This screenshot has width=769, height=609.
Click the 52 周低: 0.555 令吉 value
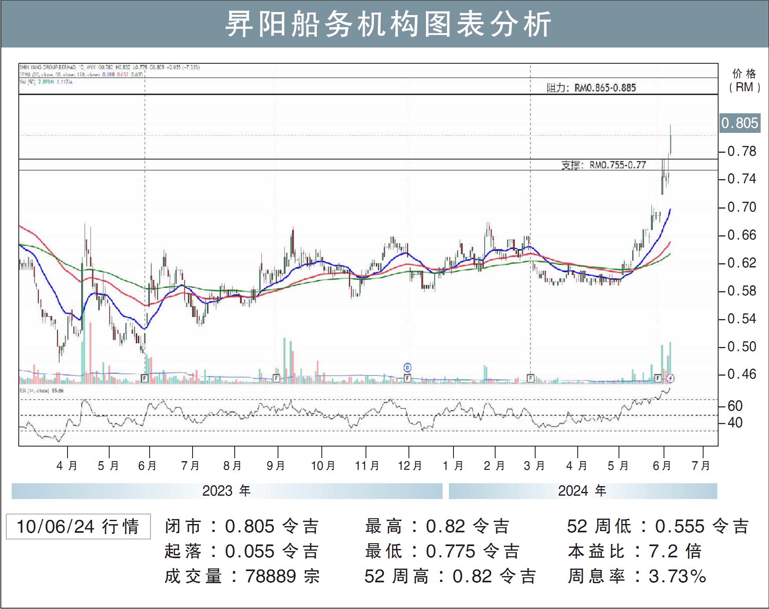point(658,527)
